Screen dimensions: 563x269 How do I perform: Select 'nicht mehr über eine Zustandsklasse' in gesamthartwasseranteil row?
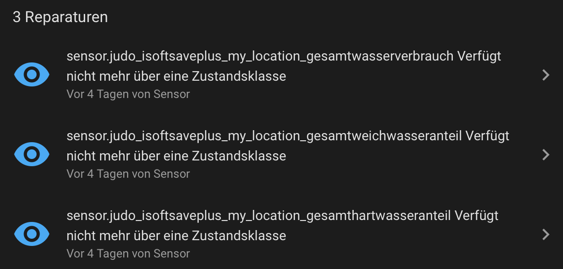tap(176, 235)
